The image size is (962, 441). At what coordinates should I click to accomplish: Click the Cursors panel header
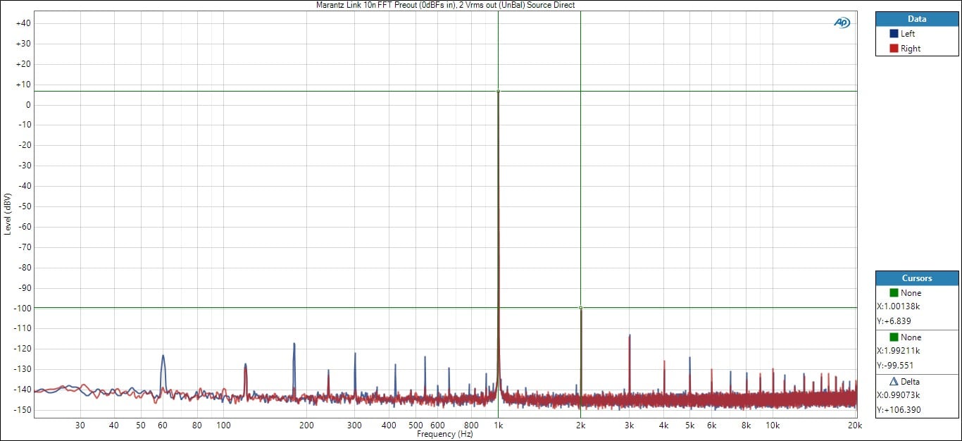(917, 278)
